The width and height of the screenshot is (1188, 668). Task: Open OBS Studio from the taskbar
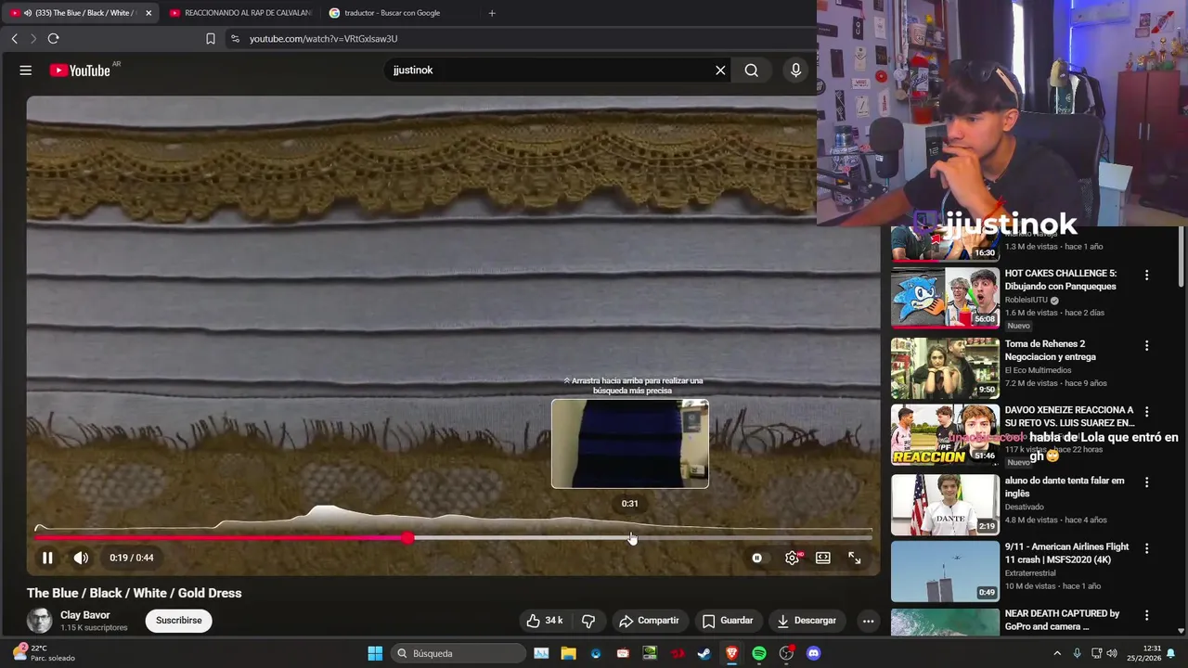[x=786, y=653]
